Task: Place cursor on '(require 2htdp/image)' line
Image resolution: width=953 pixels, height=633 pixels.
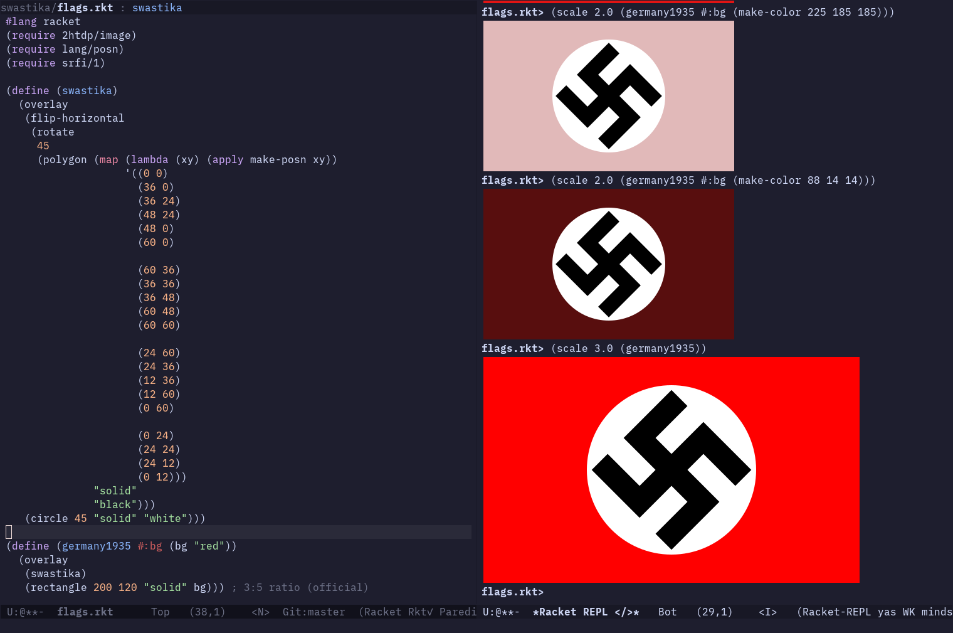Action: [x=71, y=35]
